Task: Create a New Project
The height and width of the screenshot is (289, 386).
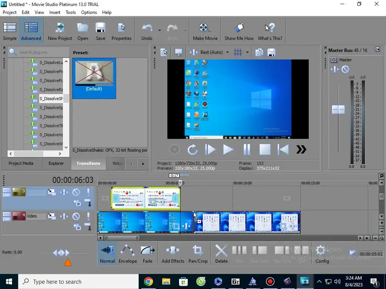Action: tap(60, 31)
